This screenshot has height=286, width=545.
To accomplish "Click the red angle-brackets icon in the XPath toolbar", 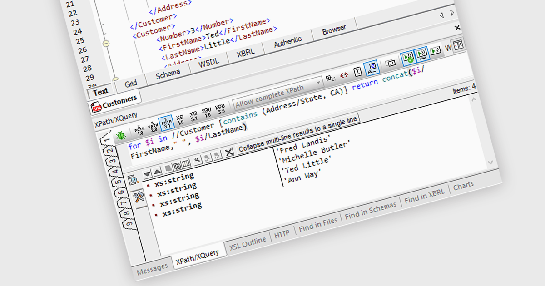I will [x=344, y=74].
